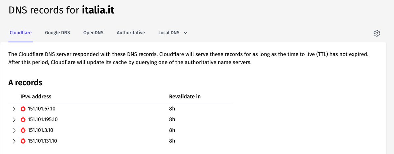Click the Revalidate in column header
The width and height of the screenshot is (394, 154).
coord(185,96)
